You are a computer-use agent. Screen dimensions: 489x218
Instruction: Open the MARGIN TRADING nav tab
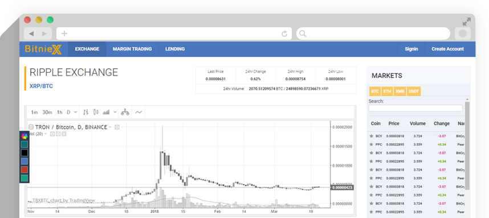pyautogui.click(x=132, y=49)
